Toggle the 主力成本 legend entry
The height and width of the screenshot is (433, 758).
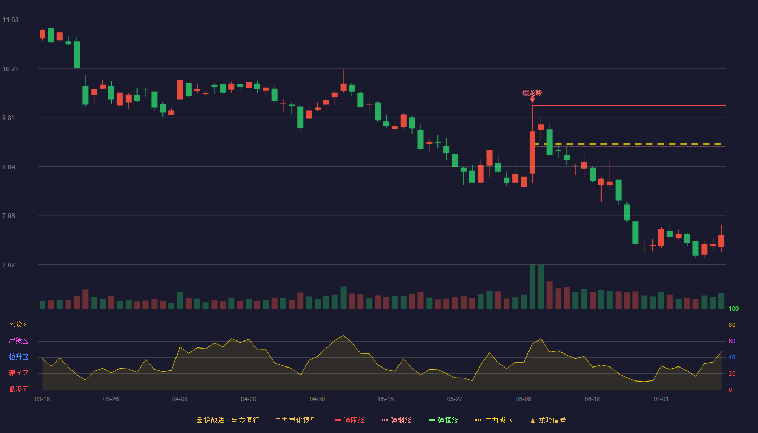pos(494,420)
